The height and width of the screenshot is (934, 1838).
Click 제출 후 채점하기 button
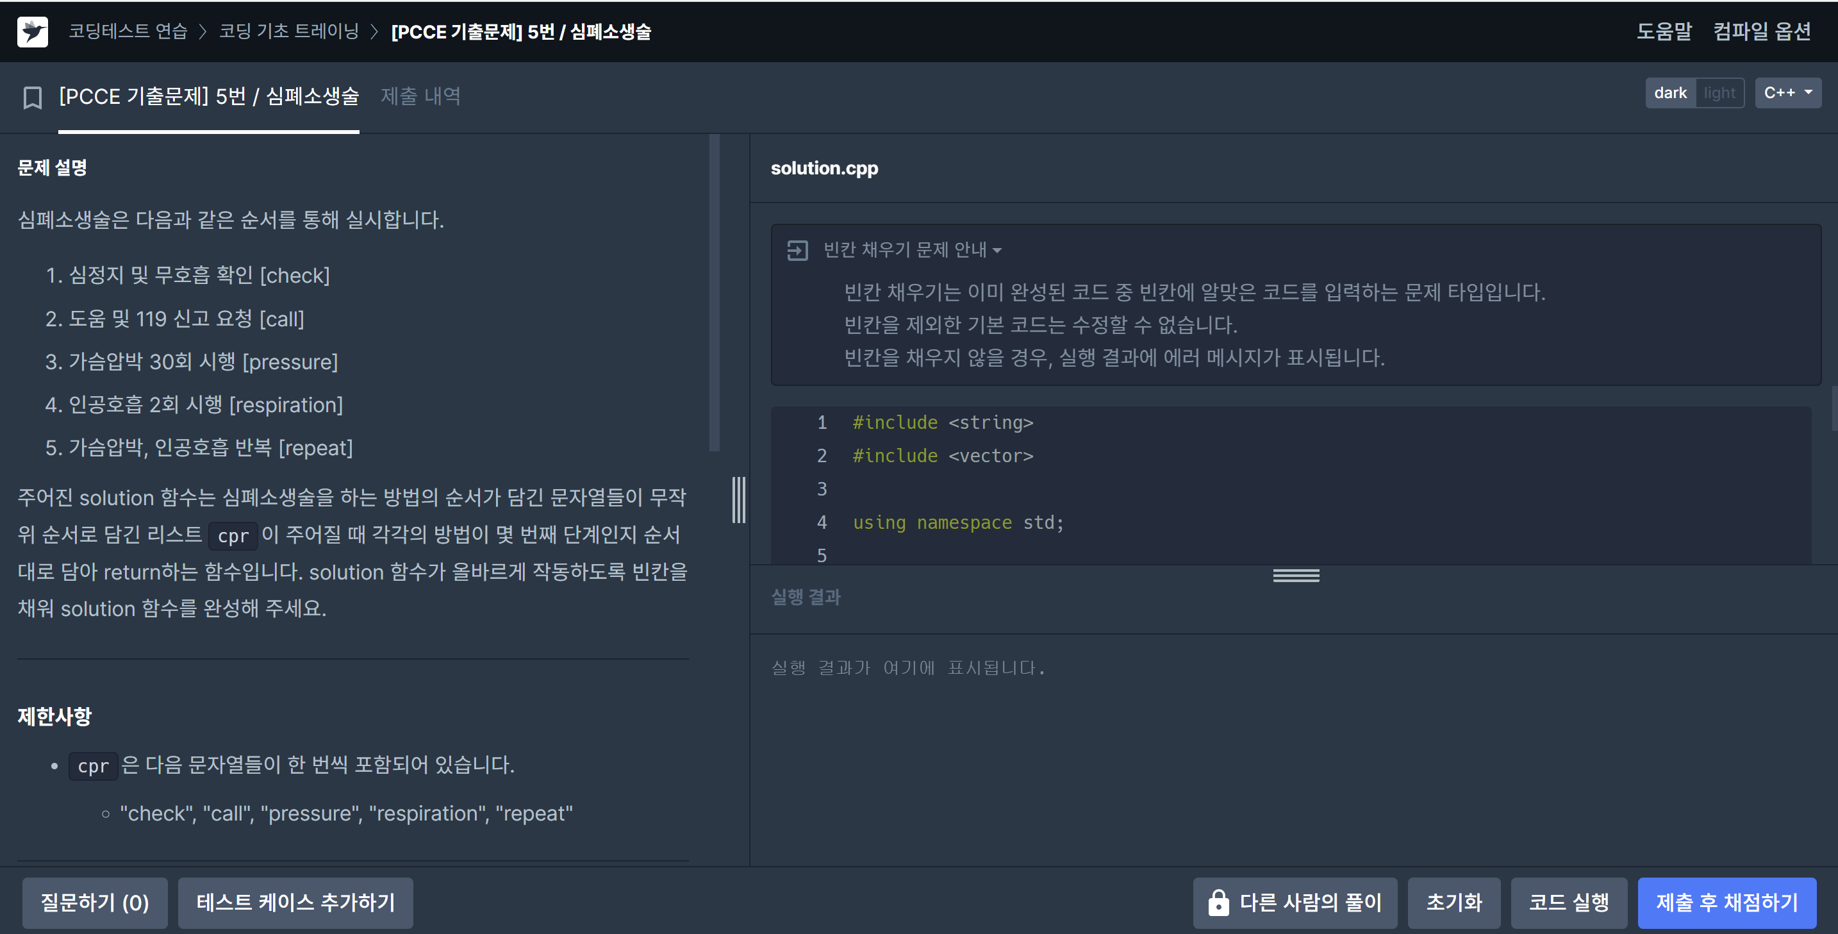(1726, 903)
